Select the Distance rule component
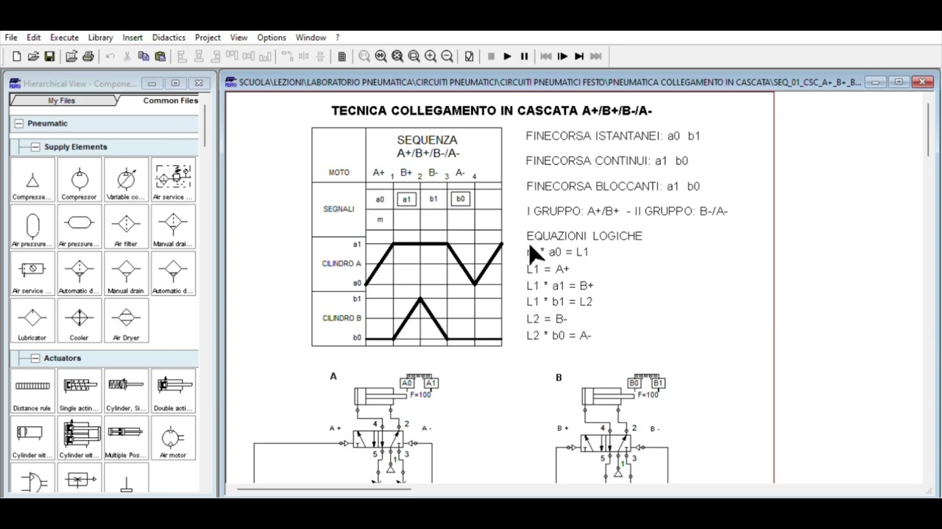 pyautogui.click(x=32, y=392)
